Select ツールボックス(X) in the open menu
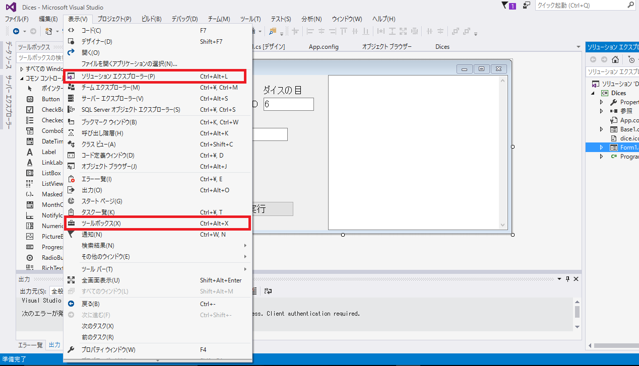The image size is (639, 366). [101, 223]
